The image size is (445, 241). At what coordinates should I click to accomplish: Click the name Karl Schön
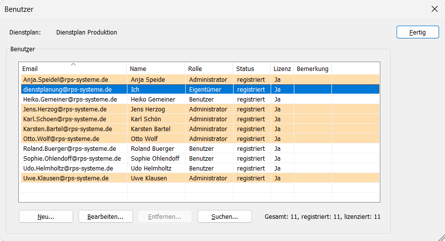pos(146,119)
